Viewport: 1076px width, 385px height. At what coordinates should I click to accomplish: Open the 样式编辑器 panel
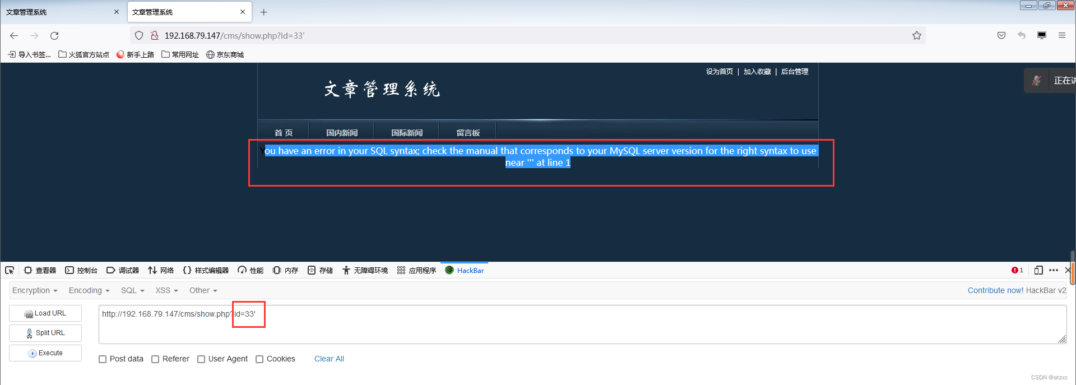(x=206, y=270)
